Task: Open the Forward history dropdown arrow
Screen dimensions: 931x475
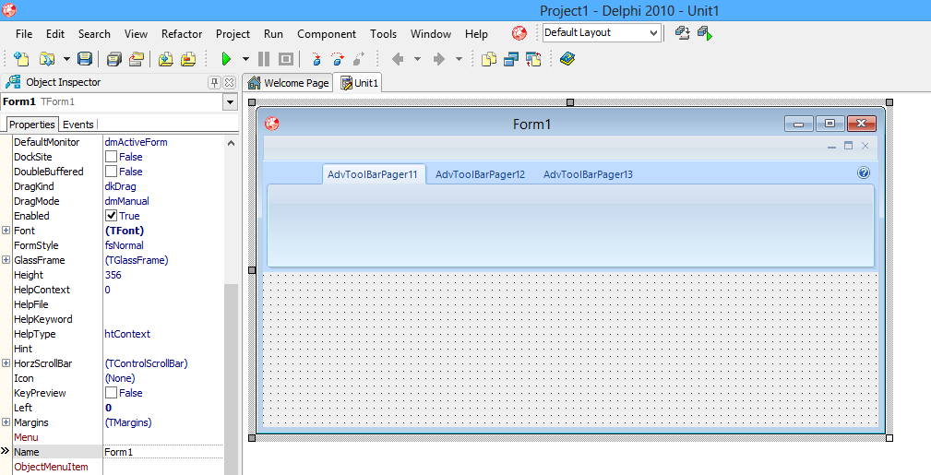Action: click(459, 59)
